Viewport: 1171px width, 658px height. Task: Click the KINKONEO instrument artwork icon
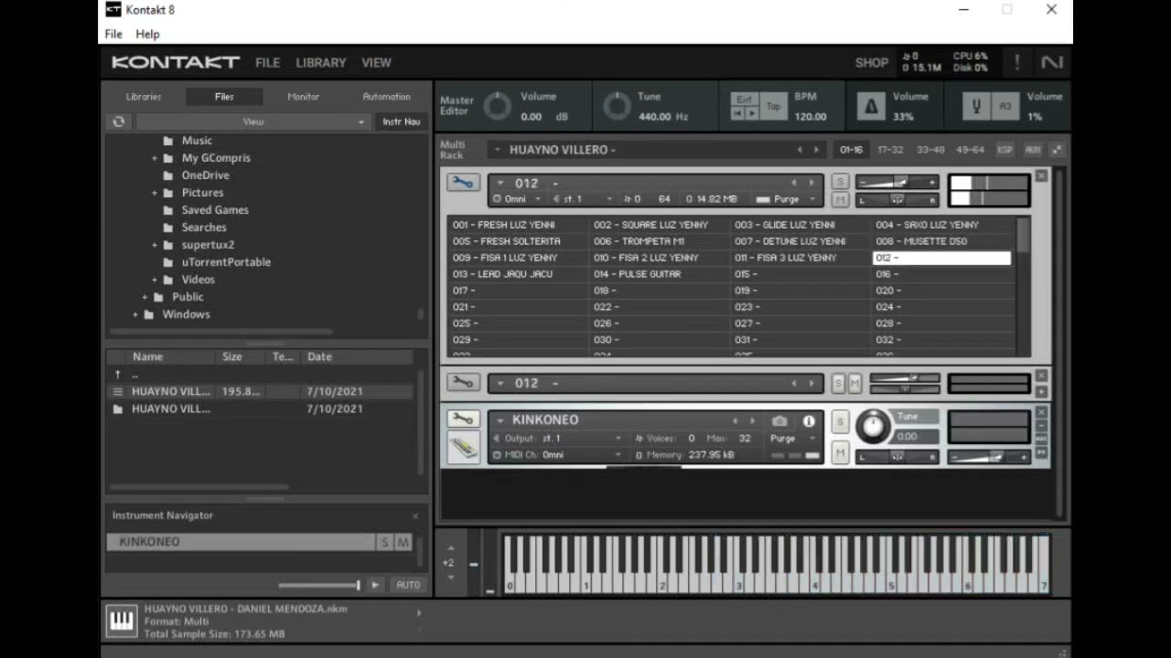463,448
